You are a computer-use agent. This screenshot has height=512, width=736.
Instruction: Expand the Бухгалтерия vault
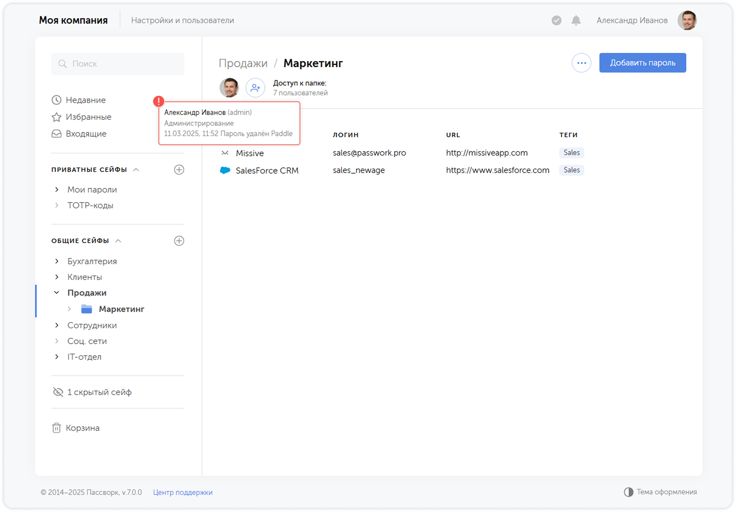(x=57, y=261)
